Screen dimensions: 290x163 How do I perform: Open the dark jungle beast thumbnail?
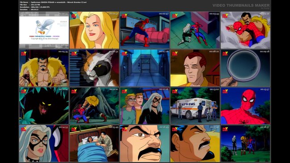pos(44,106)
